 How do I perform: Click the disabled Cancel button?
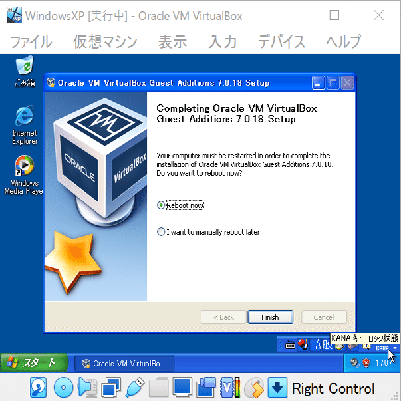coord(324,317)
